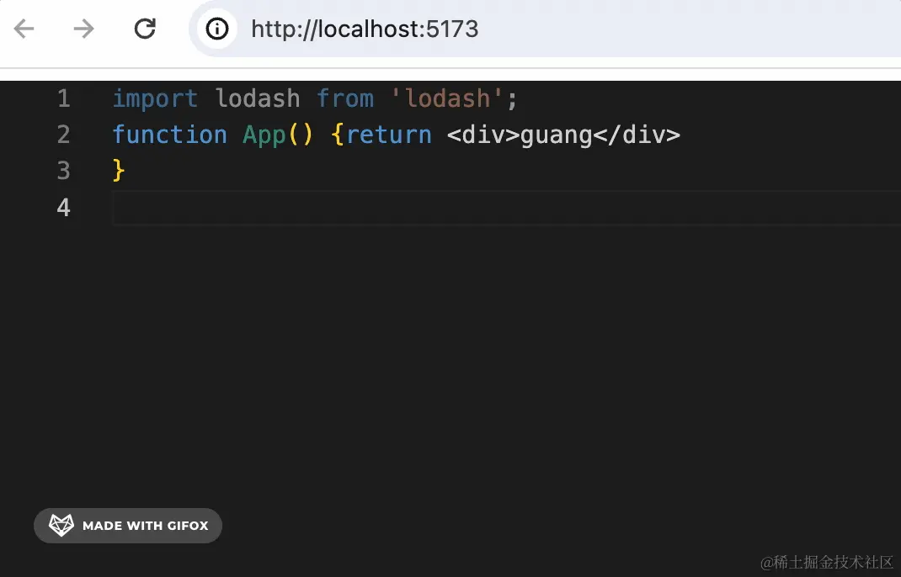901x577 pixels.
Task: Click the identifier 'lodash' after import
Action: (x=258, y=98)
